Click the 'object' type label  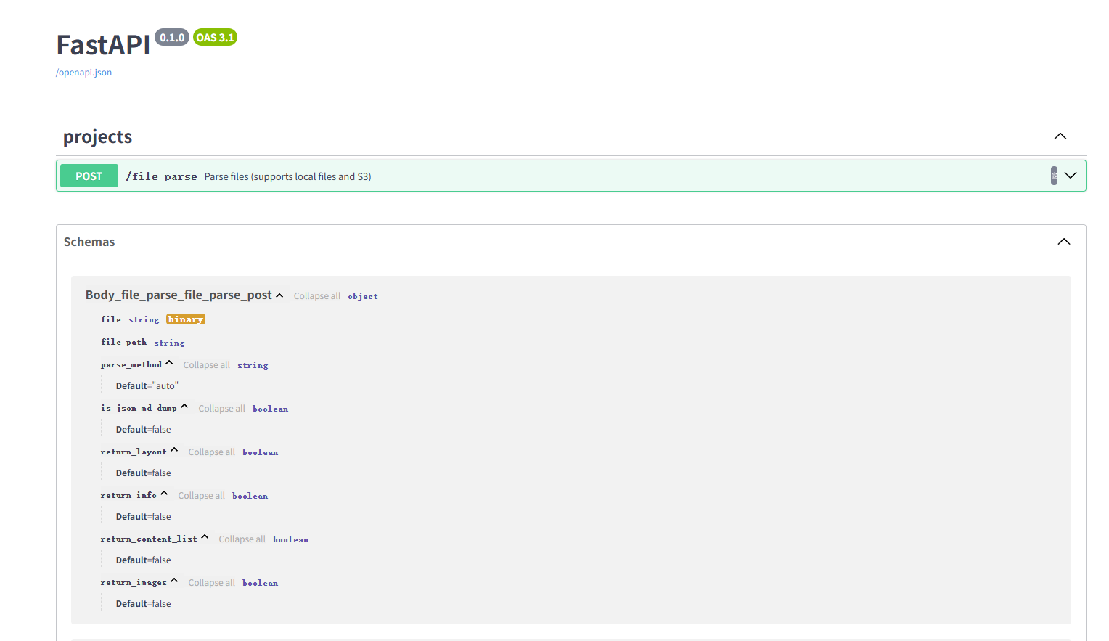pyautogui.click(x=363, y=296)
